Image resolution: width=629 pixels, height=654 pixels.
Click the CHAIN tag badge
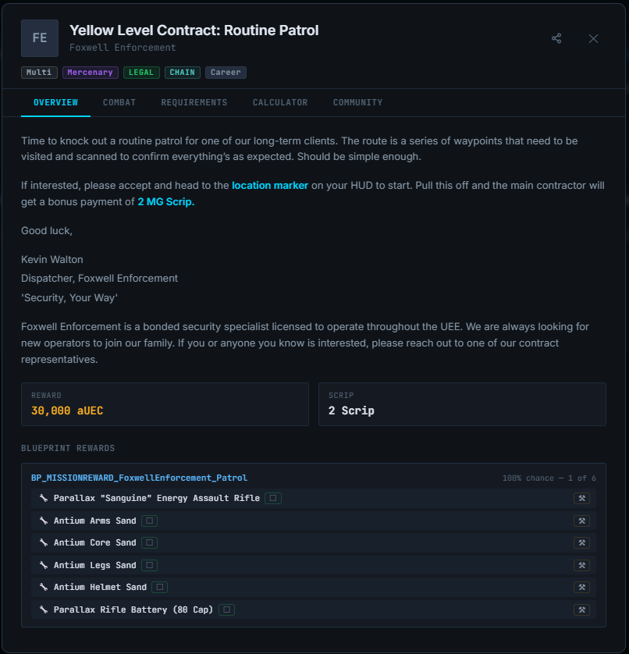point(183,73)
